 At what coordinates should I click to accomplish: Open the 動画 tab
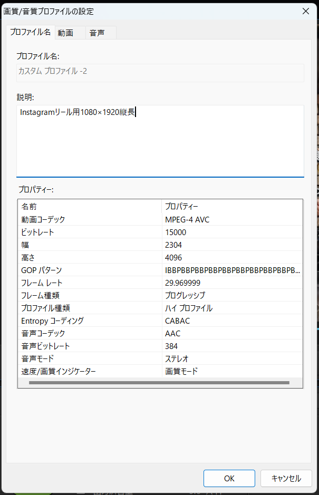[70, 33]
